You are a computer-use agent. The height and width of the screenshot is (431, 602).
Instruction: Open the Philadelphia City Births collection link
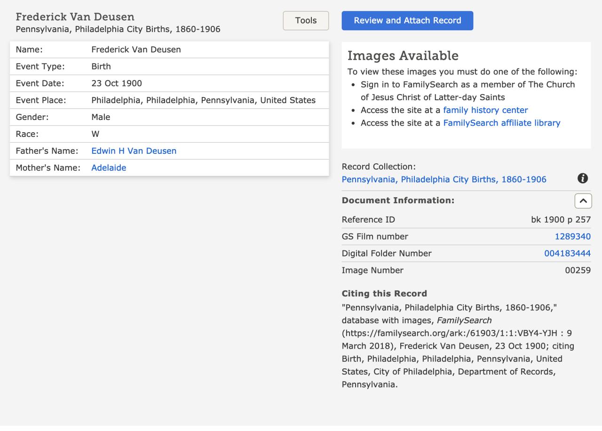tap(444, 179)
